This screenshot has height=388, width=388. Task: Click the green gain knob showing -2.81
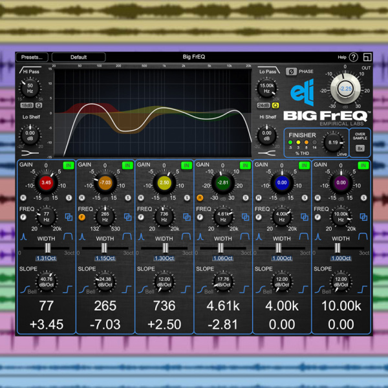tap(223, 183)
